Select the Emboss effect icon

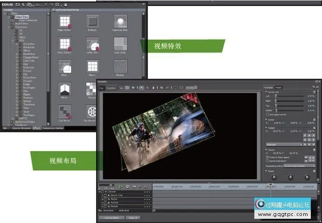pos(92,21)
